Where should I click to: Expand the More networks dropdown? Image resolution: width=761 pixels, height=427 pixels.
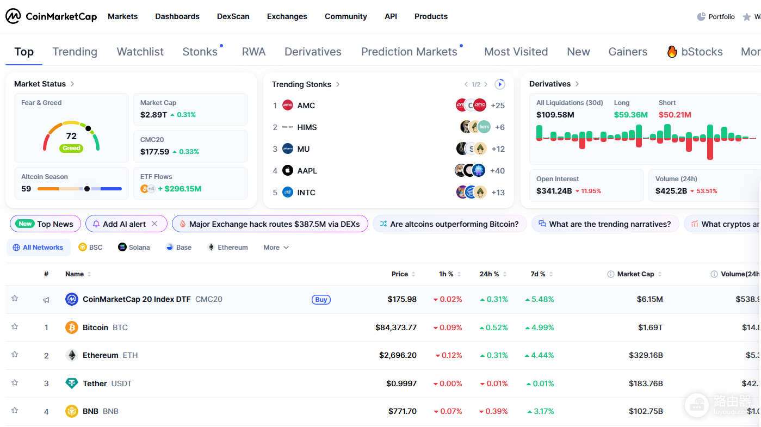(276, 247)
